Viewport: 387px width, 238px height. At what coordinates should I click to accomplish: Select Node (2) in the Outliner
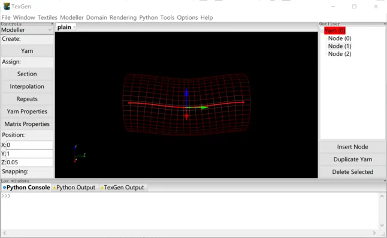point(340,54)
